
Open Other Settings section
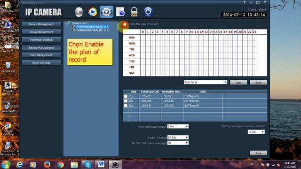(x=41, y=63)
